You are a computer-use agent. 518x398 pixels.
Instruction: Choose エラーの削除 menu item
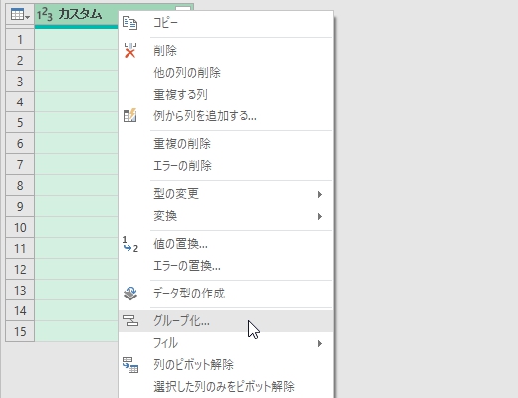coord(225,166)
